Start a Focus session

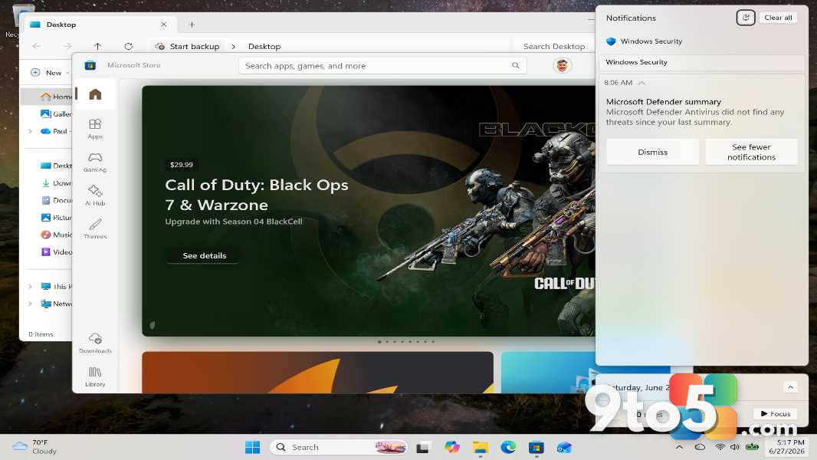[776, 414]
